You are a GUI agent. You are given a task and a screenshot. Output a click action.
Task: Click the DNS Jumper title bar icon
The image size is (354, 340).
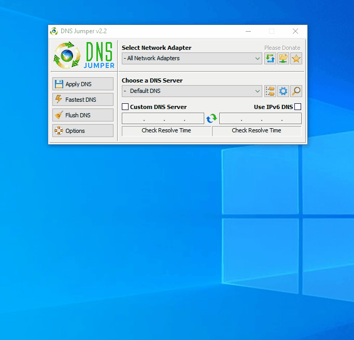(x=54, y=31)
